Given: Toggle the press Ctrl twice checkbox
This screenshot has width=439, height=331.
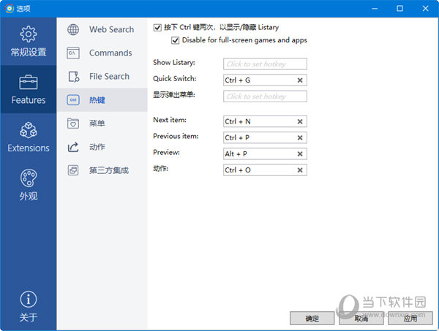Looking at the screenshot, I should [x=157, y=27].
